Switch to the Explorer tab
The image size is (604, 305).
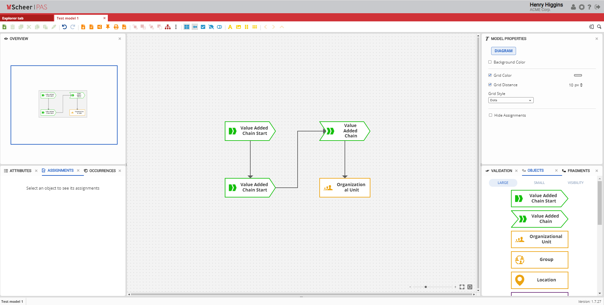(x=13, y=18)
